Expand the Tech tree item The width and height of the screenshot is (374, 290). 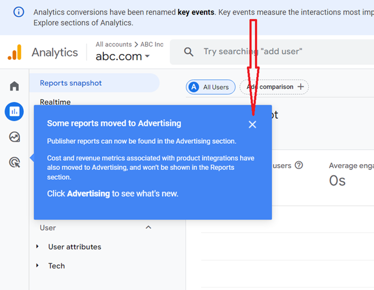pos(37,265)
